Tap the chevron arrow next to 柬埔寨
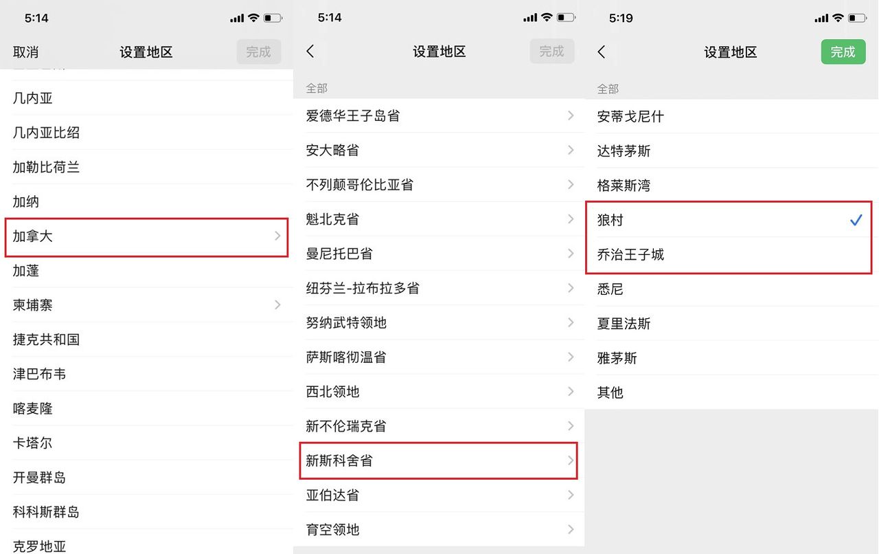Image resolution: width=879 pixels, height=554 pixels. pos(277,304)
